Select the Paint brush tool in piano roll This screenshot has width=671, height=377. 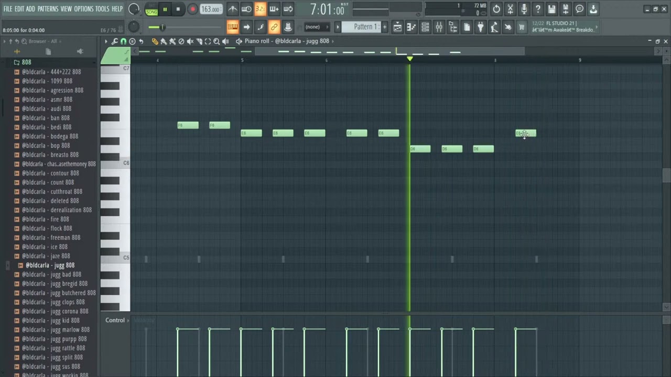pyautogui.click(x=164, y=41)
